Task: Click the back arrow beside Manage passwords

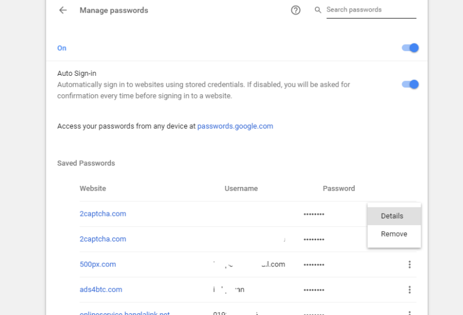Action: click(x=63, y=10)
